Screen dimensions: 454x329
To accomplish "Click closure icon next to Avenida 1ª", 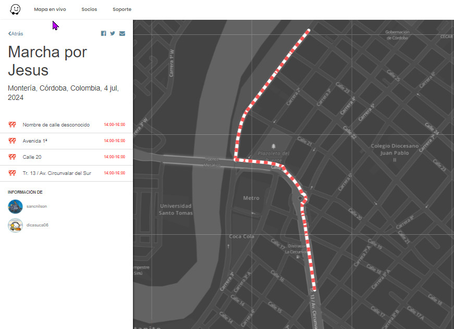I will [x=12, y=141].
